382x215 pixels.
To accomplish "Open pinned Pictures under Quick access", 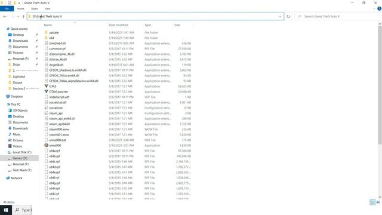I will coord(18,53).
